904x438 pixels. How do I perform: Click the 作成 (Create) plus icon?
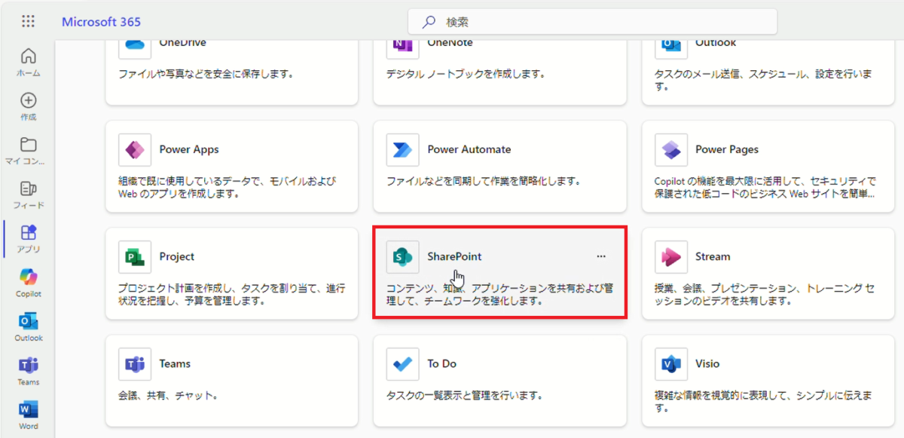(28, 100)
